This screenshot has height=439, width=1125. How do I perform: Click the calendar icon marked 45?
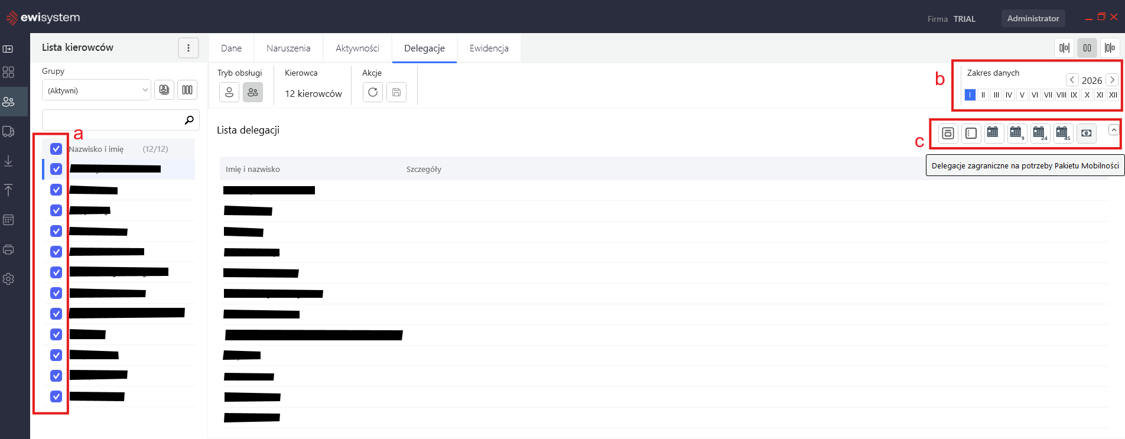pyautogui.click(x=1063, y=133)
